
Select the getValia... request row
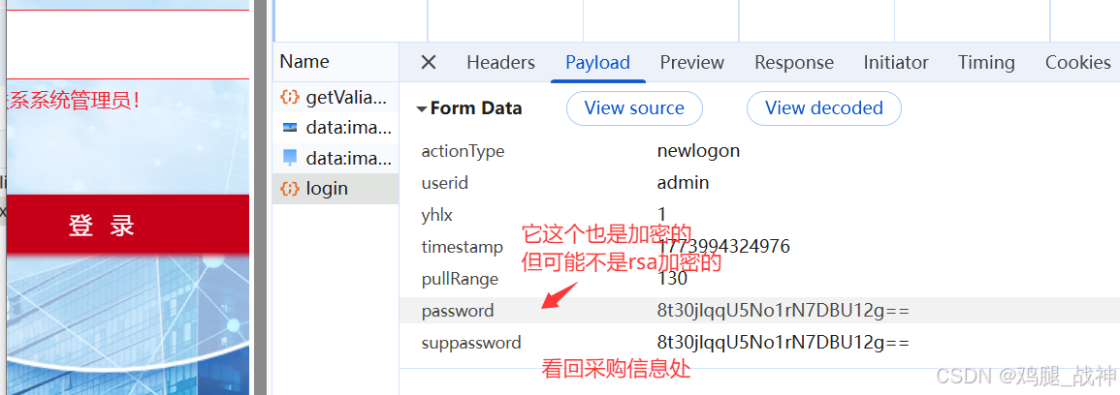(336, 98)
